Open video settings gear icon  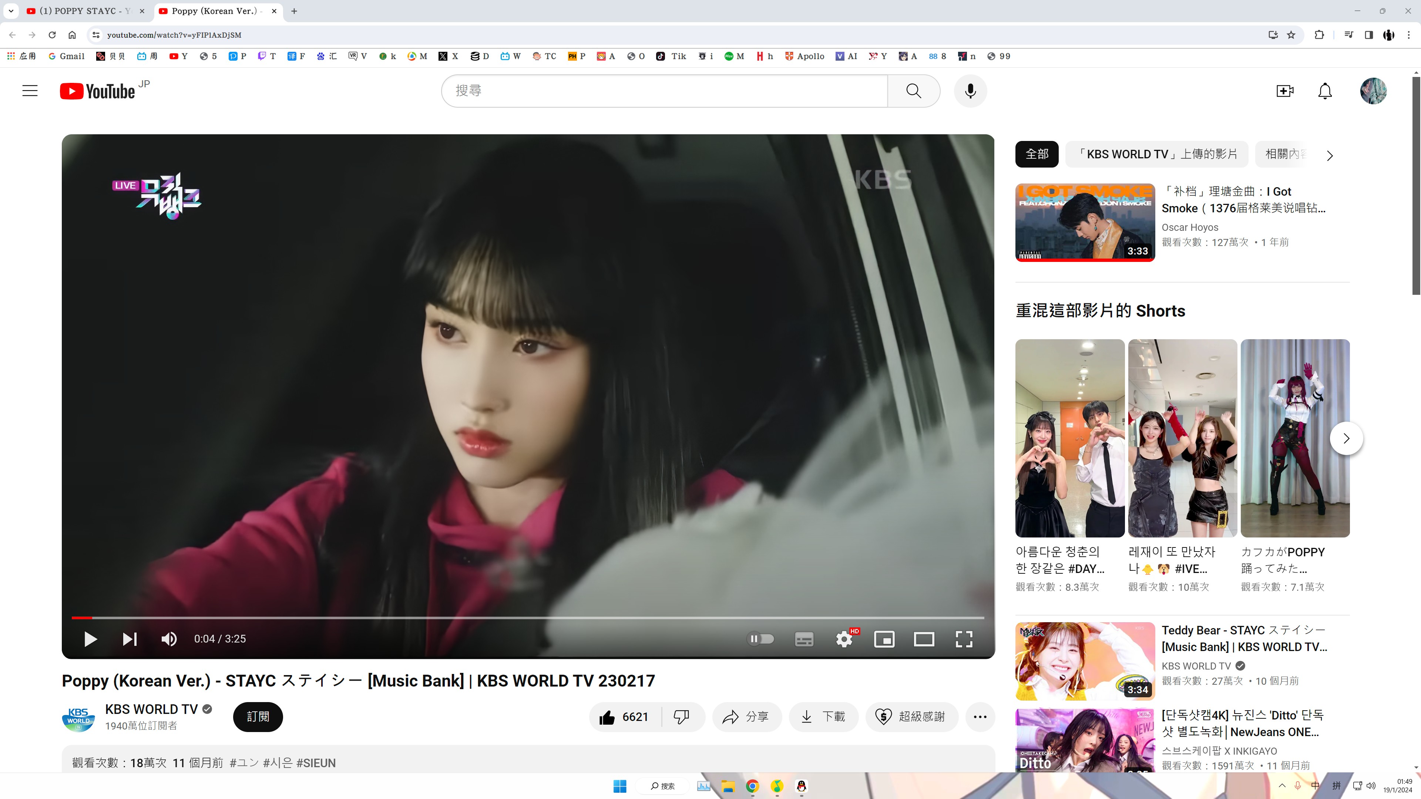click(844, 639)
